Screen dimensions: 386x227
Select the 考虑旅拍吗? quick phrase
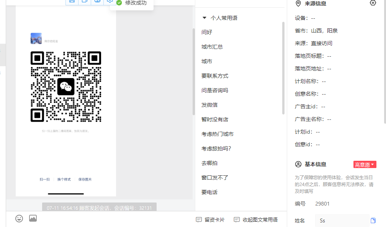coord(216,149)
